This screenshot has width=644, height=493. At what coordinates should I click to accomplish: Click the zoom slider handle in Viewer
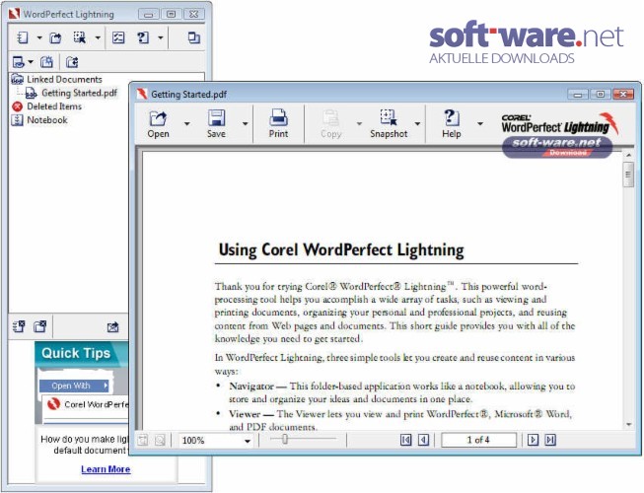click(x=285, y=439)
